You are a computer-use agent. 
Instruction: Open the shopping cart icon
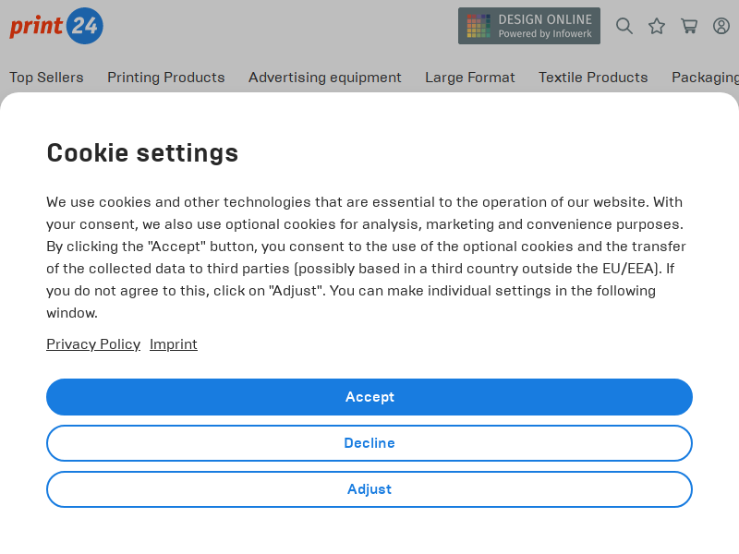click(689, 26)
